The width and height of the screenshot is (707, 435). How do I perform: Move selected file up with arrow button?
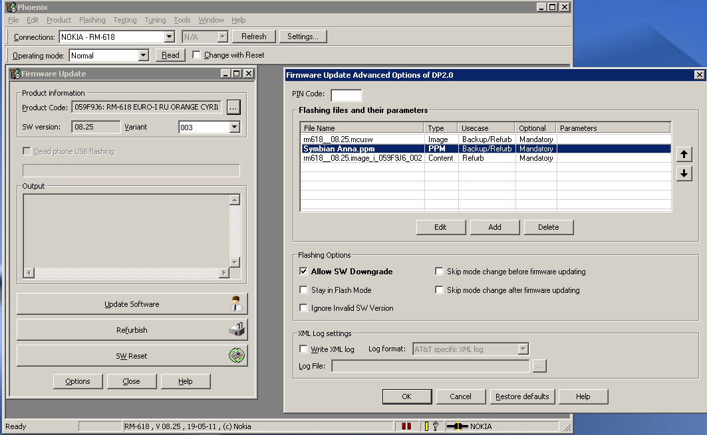[x=684, y=155]
